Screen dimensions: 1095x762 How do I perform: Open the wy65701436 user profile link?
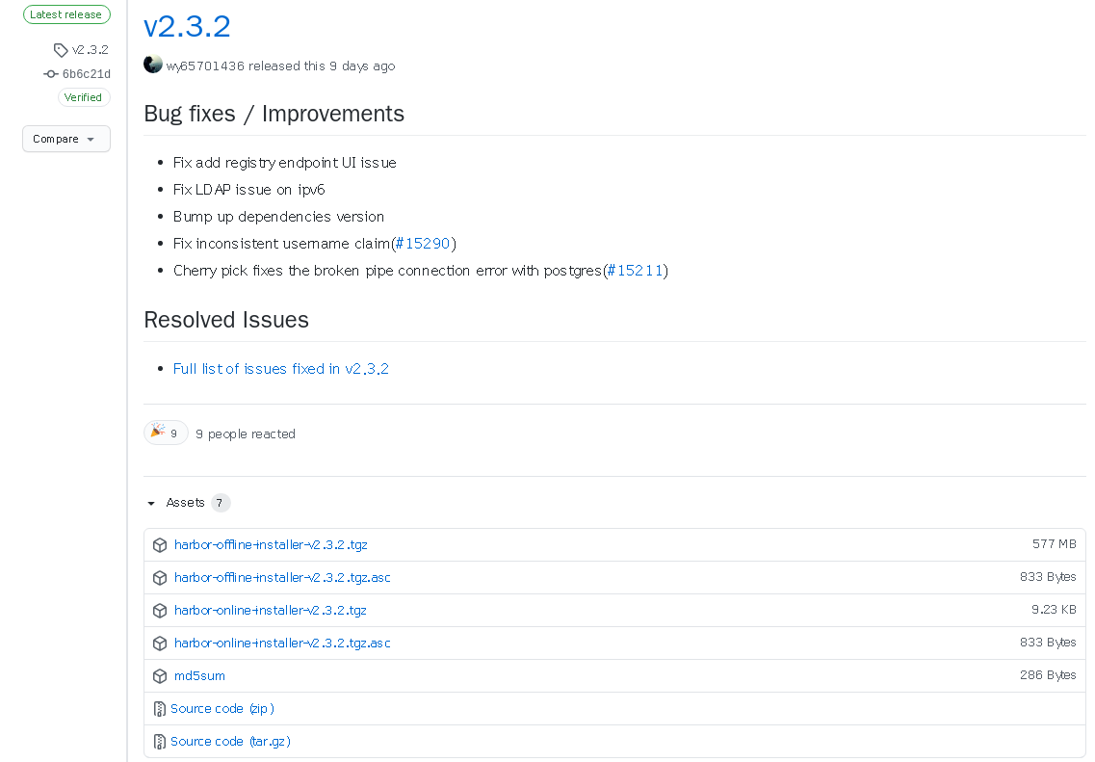pos(205,66)
